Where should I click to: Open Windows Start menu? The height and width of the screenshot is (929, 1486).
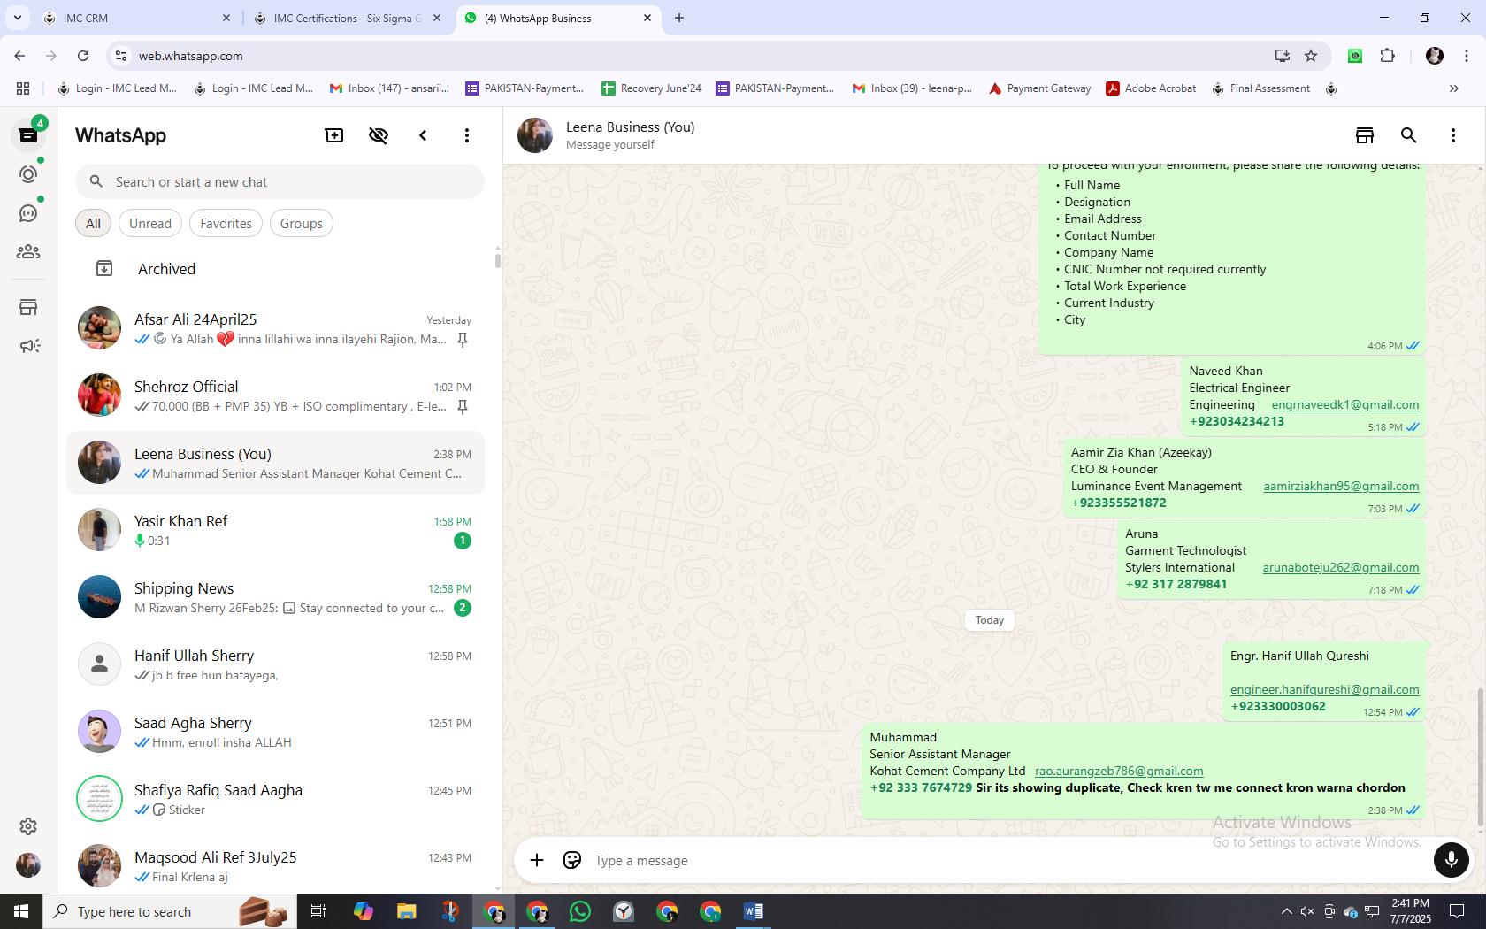tap(21, 911)
